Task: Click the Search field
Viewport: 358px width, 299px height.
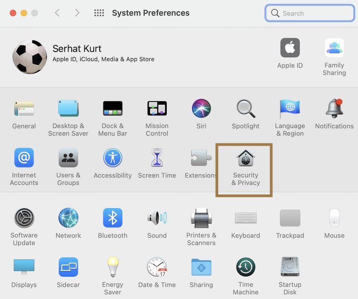Action: [310, 13]
